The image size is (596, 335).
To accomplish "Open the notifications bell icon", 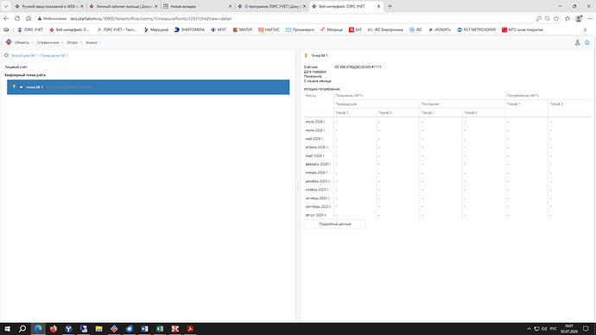I will coord(586,42).
